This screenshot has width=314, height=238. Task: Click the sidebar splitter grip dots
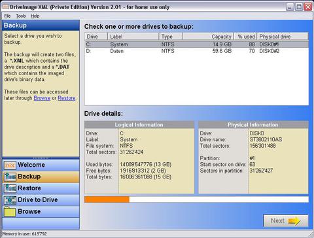click(x=41, y=158)
